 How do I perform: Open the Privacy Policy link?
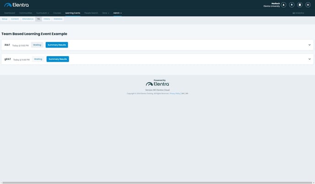pyautogui.click(x=175, y=93)
